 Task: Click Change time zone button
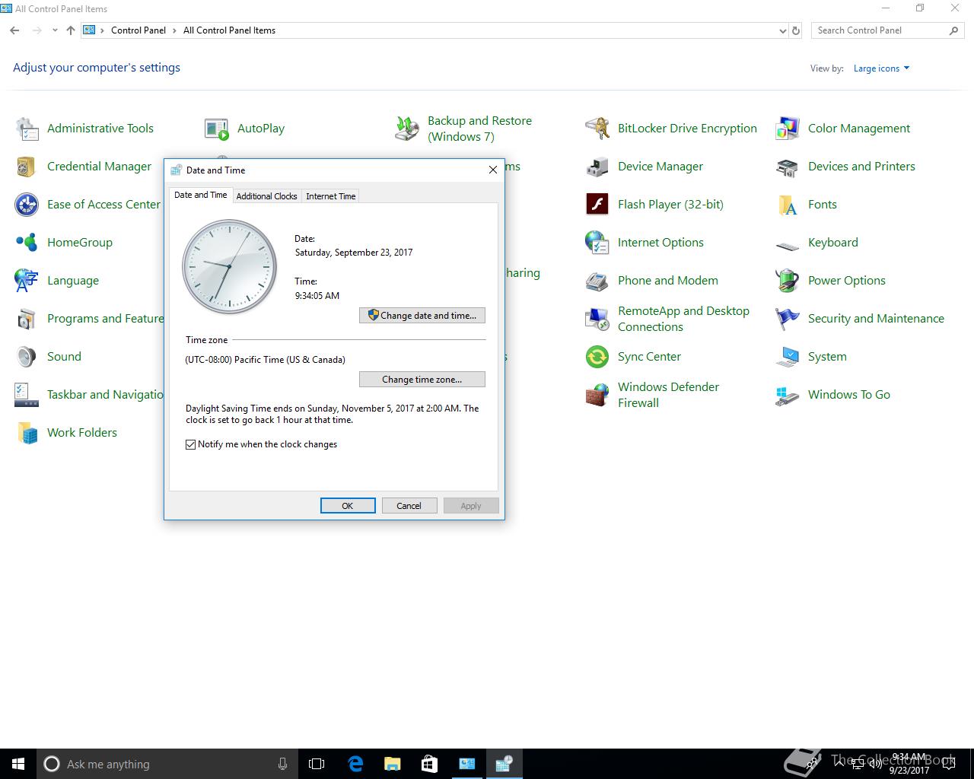tap(422, 379)
